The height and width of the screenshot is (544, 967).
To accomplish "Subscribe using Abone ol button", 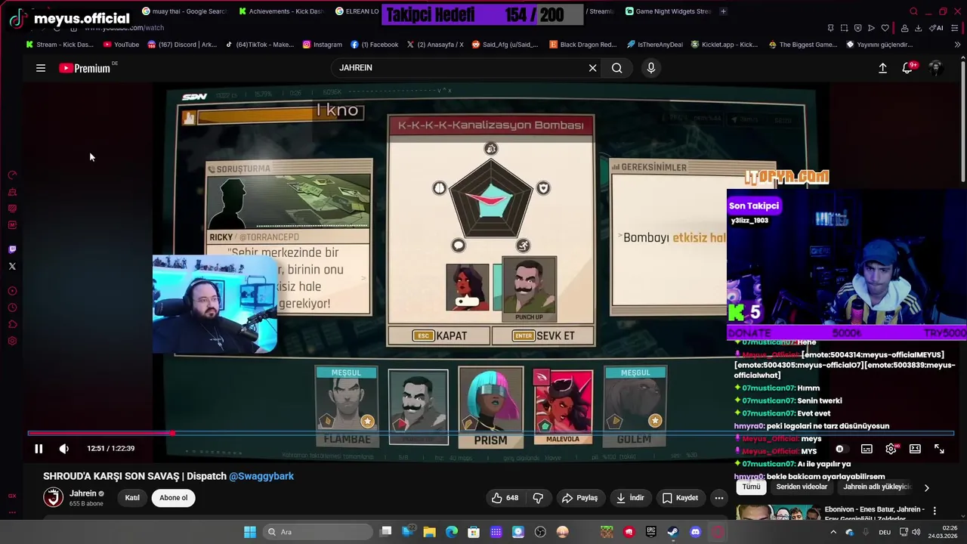I will click(x=173, y=498).
